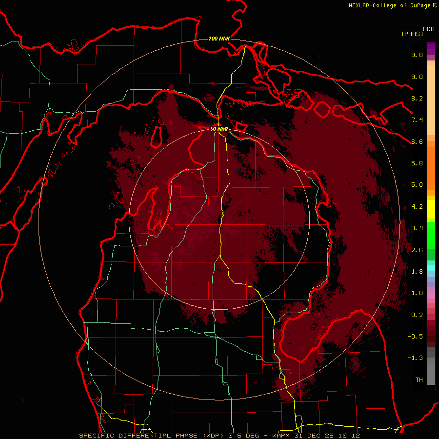This screenshot has height=439, width=439.
Task: Pick the gray band beside TH
Action: coord(431,375)
